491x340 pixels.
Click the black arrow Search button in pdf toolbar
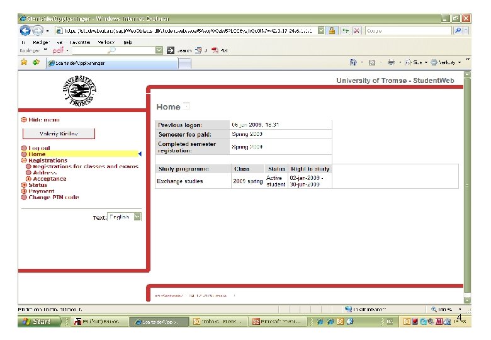(171, 50)
